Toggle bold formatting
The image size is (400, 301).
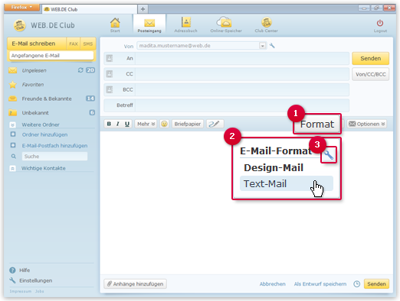click(x=109, y=124)
